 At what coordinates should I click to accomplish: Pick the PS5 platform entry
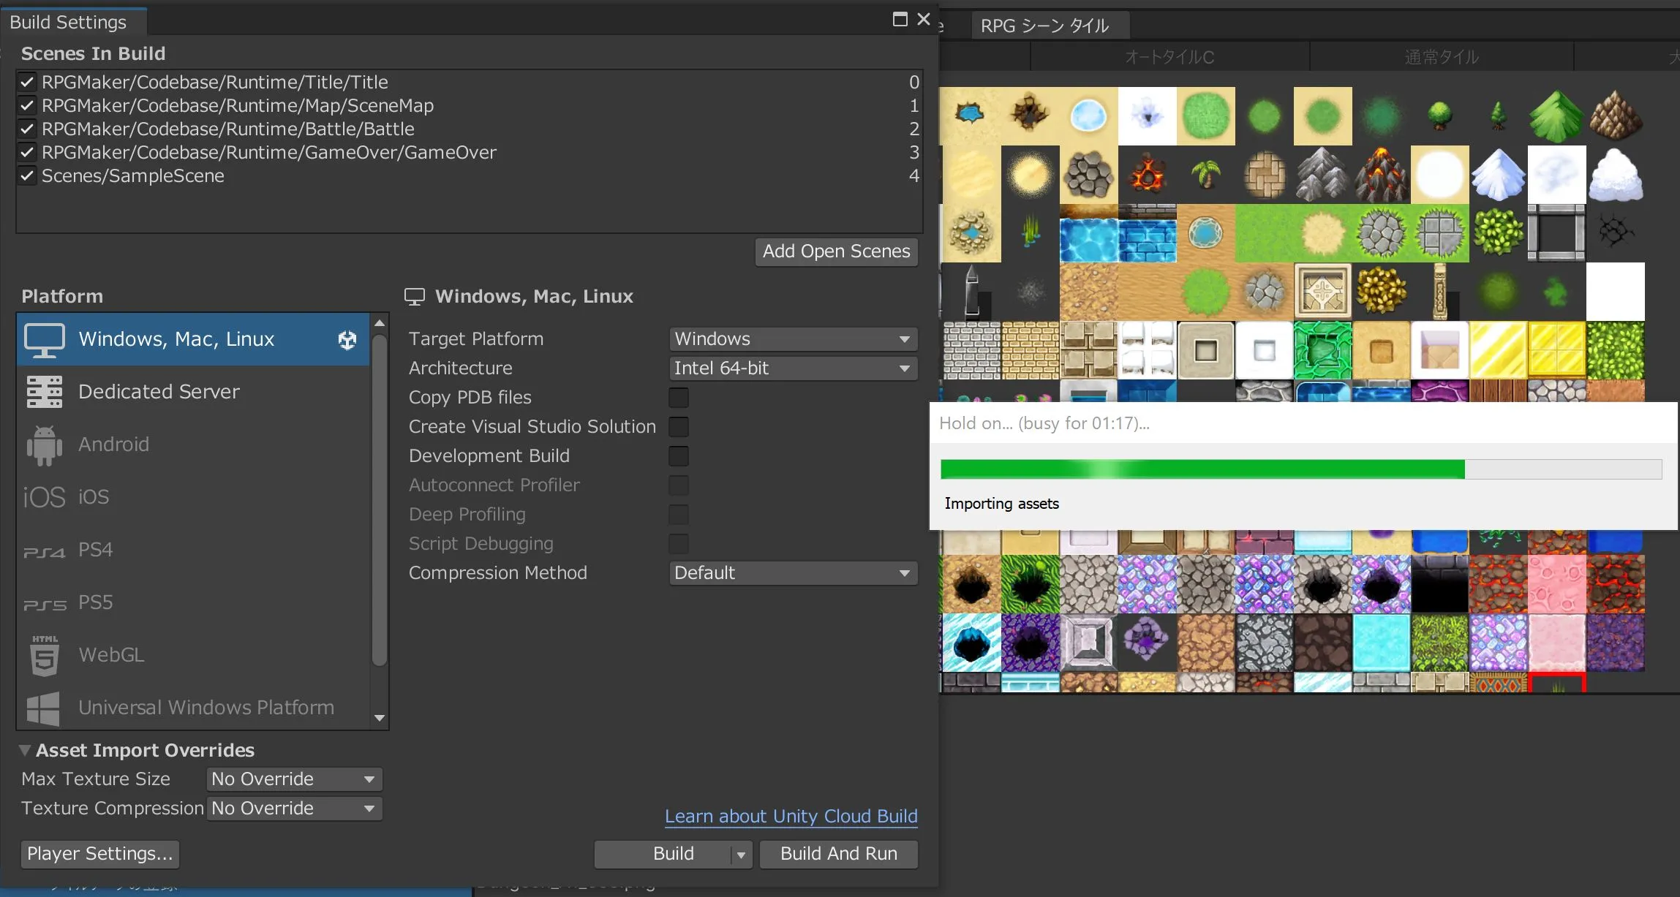pyautogui.click(x=95, y=602)
